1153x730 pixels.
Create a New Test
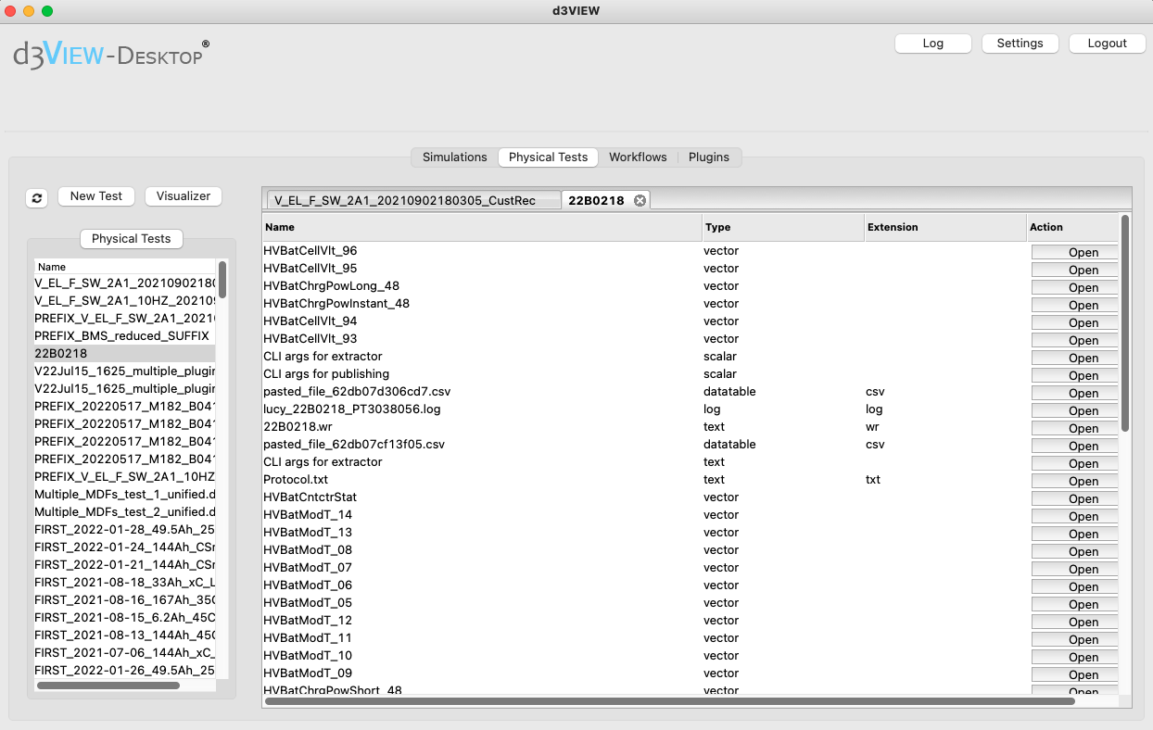pos(96,196)
